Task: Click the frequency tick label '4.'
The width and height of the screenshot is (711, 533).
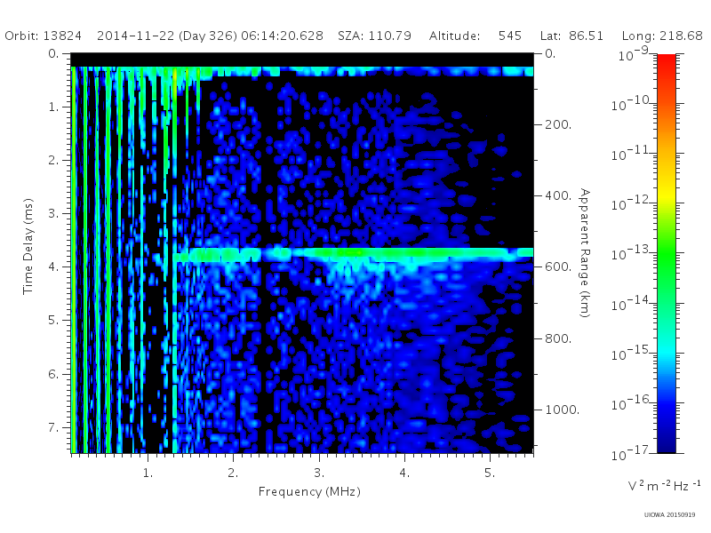Action: coord(405,473)
